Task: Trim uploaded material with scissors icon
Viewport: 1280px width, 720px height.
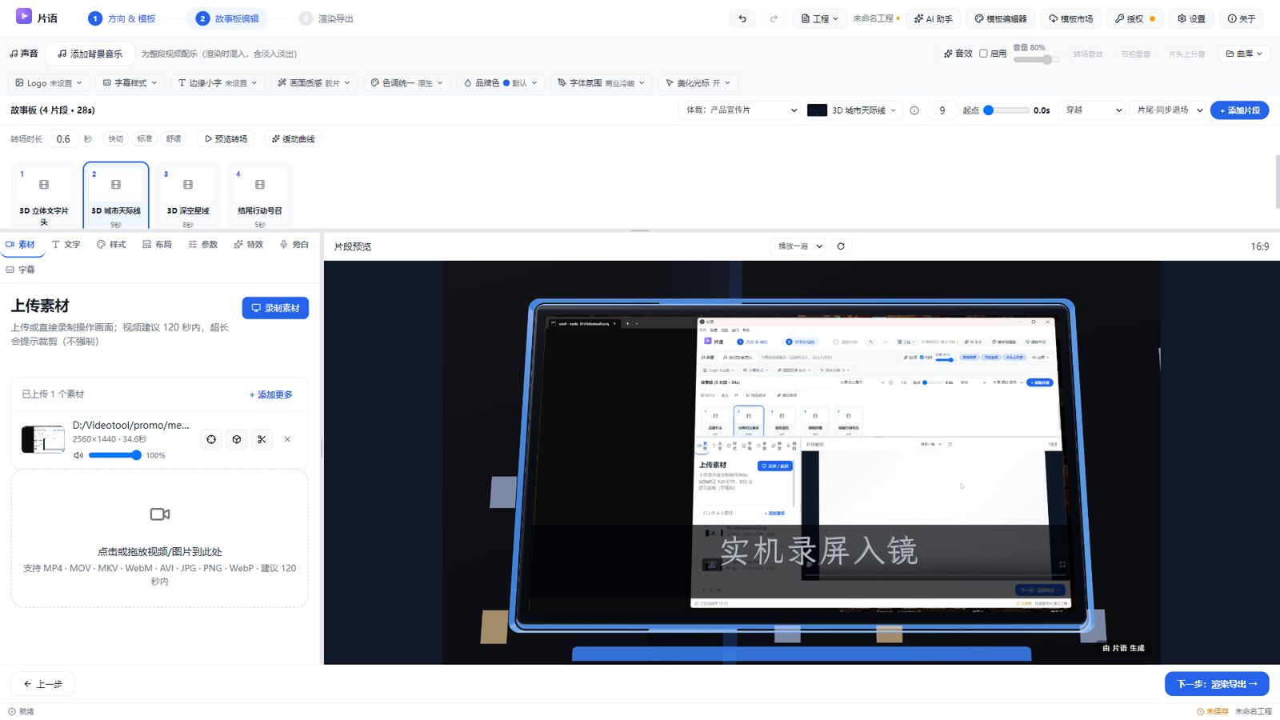Action: (262, 439)
